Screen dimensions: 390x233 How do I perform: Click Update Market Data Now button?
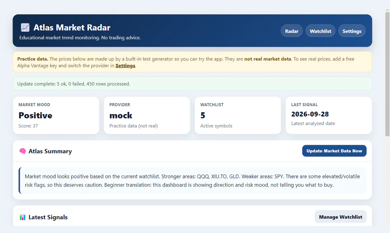(334, 151)
